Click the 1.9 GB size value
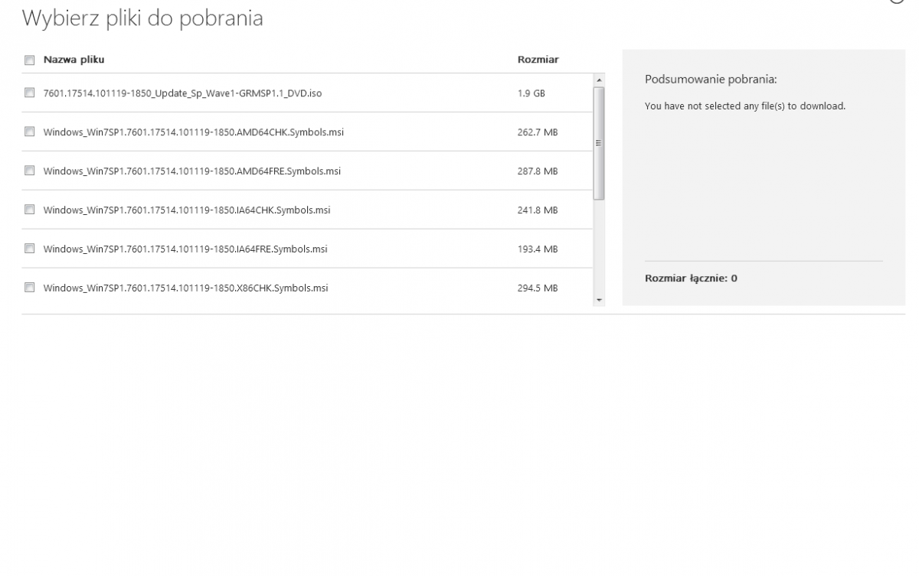 [531, 93]
